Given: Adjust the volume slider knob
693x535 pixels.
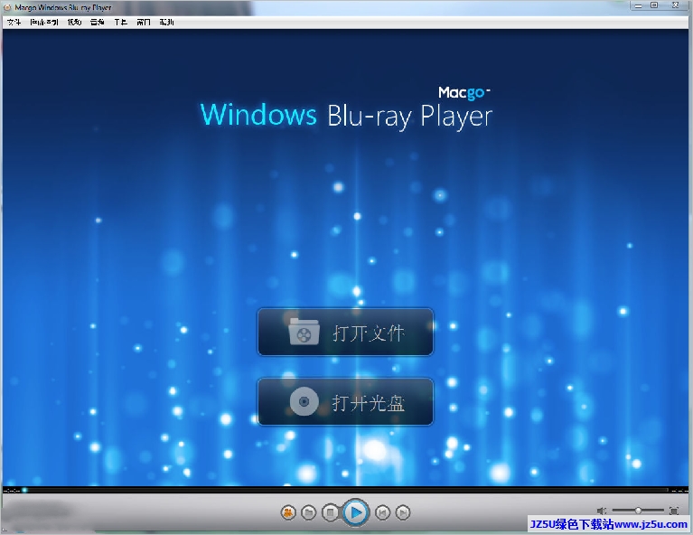Looking at the screenshot, I should pos(638,511).
